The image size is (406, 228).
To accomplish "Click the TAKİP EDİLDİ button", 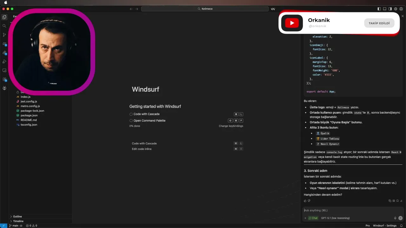I will tap(379, 23).
